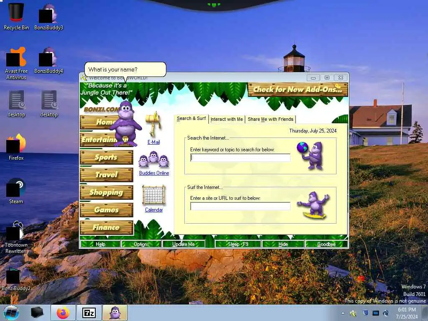Click the 'What is your name?' speech balloon
The image size is (428, 321).
coord(125,69)
